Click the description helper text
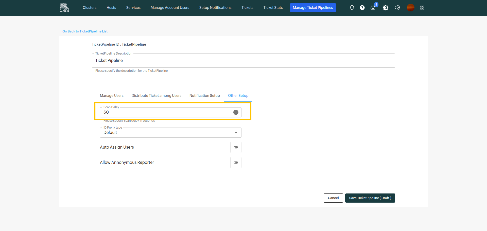 [x=131, y=71]
